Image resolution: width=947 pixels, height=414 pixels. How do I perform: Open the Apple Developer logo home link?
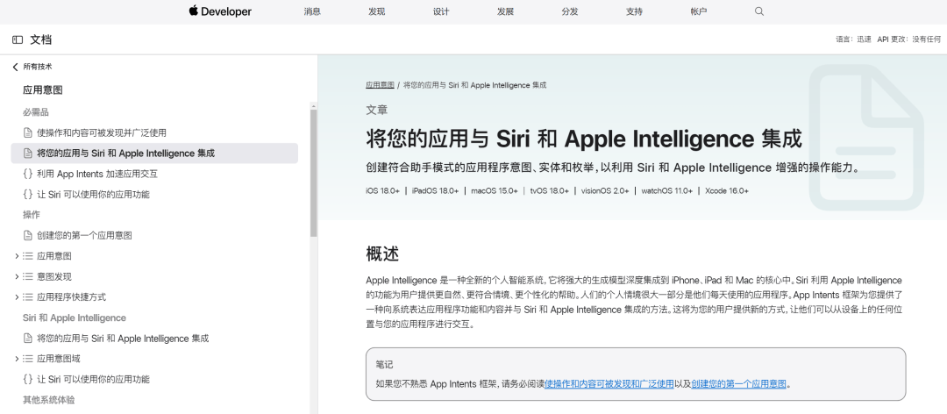tap(220, 11)
